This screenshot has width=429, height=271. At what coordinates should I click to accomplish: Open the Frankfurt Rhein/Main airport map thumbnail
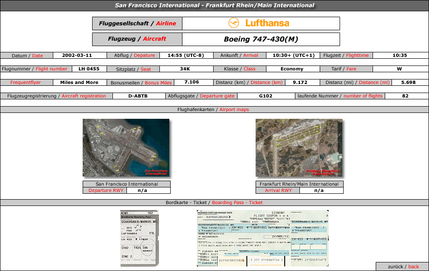[x=299, y=148]
